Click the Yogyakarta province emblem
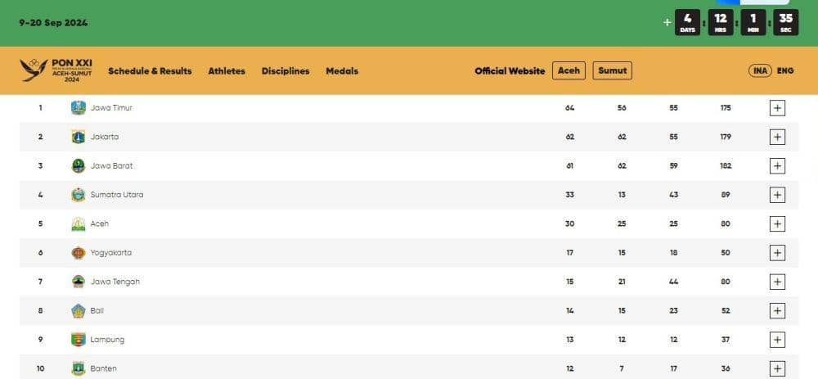818x379 pixels. coord(79,253)
